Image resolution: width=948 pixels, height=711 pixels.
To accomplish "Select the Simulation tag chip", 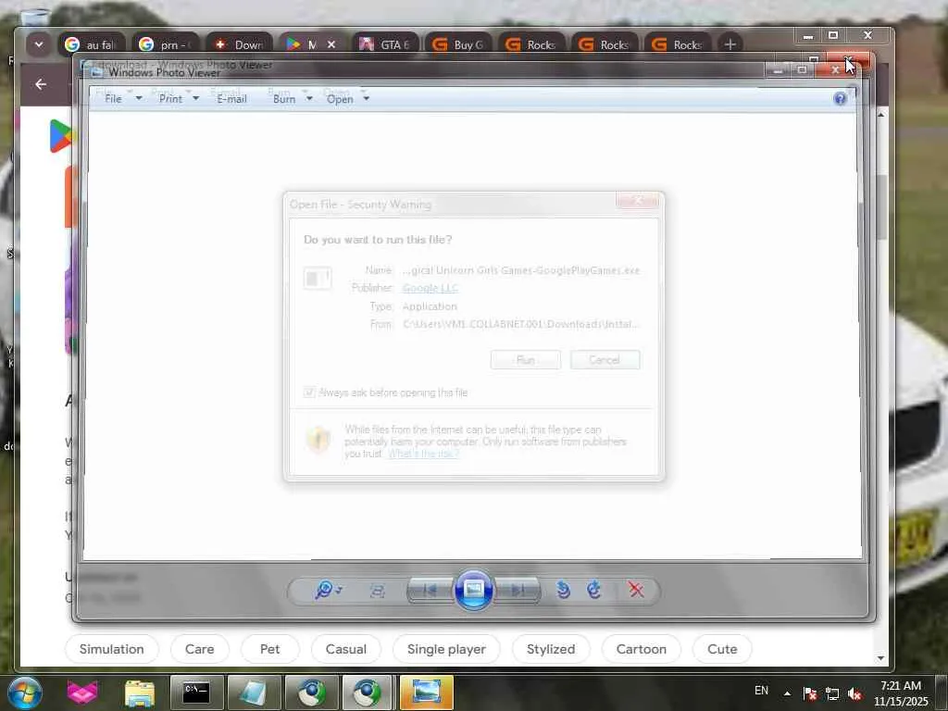I will [x=112, y=649].
